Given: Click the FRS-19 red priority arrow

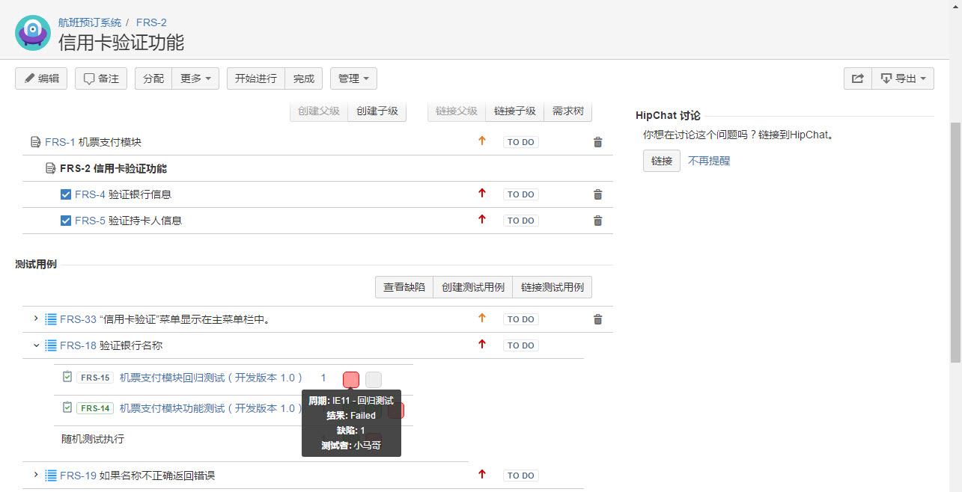Looking at the screenshot, I should (x=482, y=474).
